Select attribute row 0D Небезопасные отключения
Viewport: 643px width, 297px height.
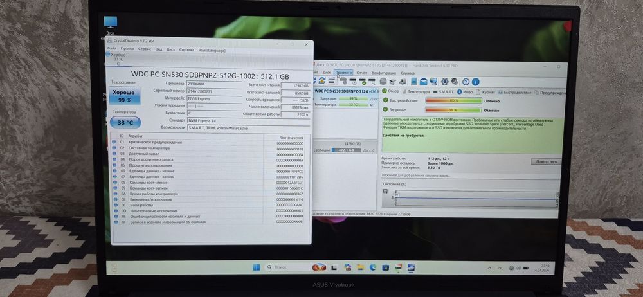[209, 210]
